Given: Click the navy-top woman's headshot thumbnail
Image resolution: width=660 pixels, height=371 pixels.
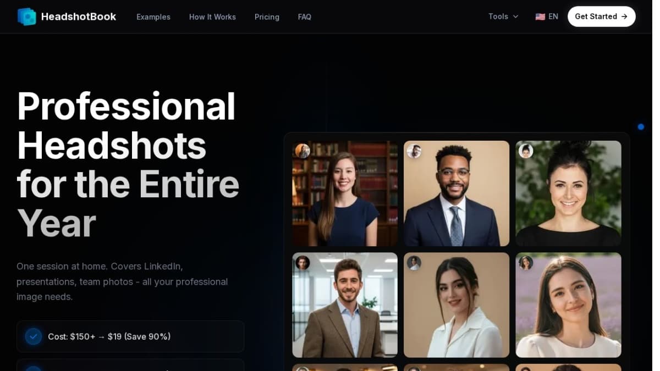Looking at the screenshot, I should [x=345, y=193].
